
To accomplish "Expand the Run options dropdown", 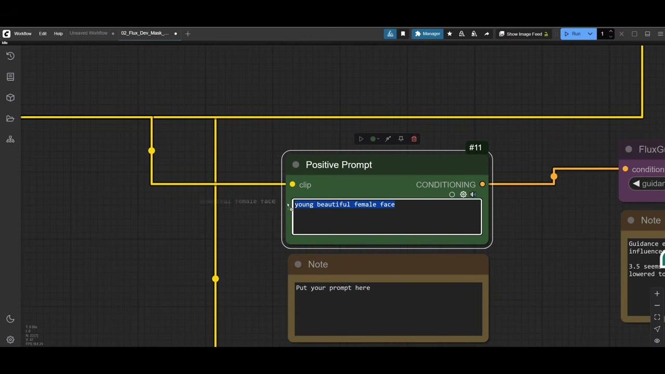I will coord(590,34).
